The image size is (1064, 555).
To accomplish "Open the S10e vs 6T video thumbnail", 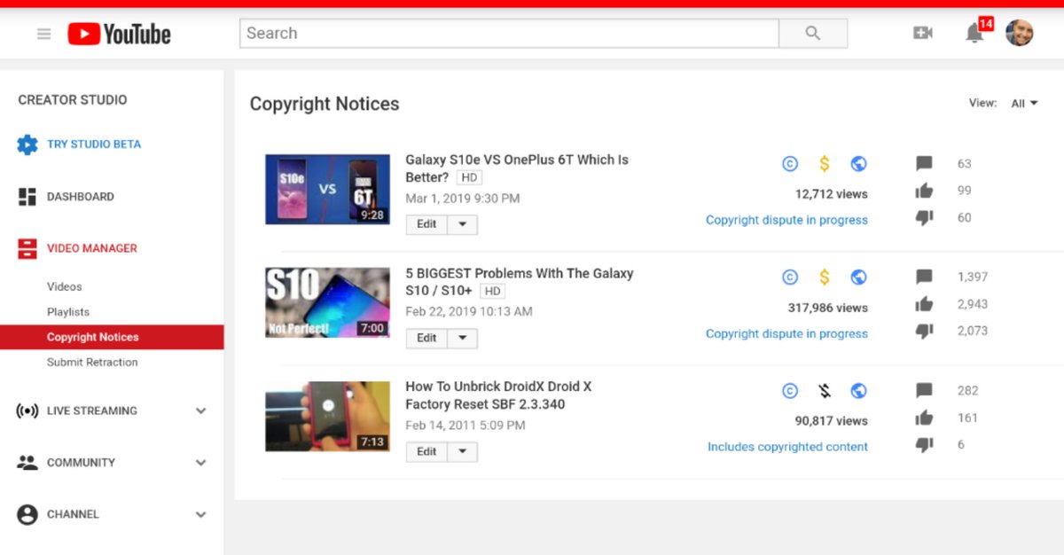I will (327, 189).
